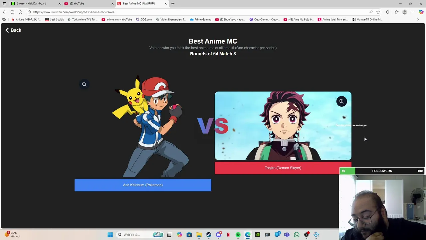Image resolution: width=426 pixels, height=240 pixels.
Task: Expand the bookmarks overflow chevron
Action: click(x=418, y=20)
